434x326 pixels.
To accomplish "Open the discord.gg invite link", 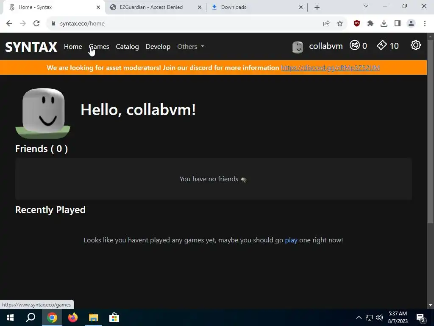I will pos(330,68).
